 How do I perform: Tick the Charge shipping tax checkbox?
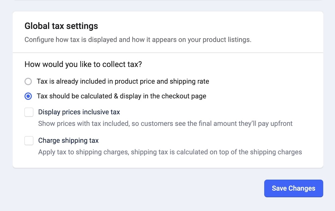pos(29,141)
